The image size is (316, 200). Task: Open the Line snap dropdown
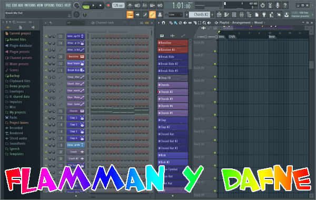(175, 15)
